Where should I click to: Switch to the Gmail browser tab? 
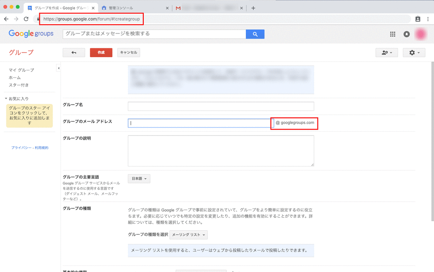tap(203, 8)
